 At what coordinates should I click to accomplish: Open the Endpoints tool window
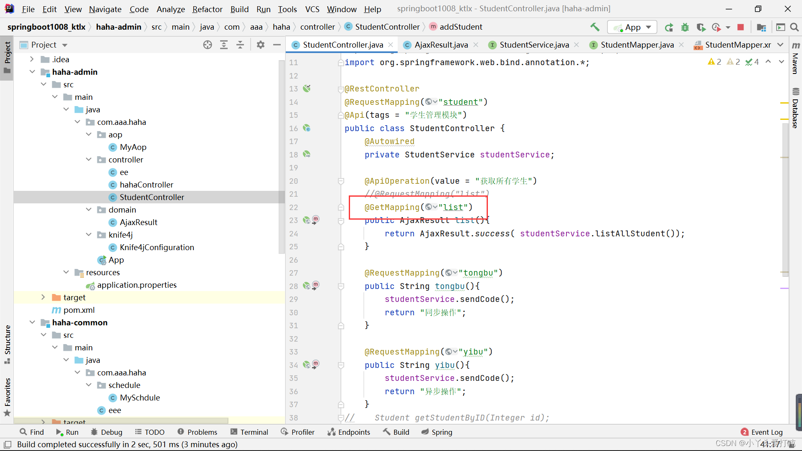tap(349, 432)
